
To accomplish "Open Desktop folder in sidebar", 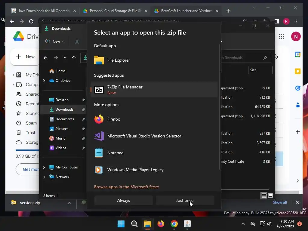I will click(x=62, y=100).
